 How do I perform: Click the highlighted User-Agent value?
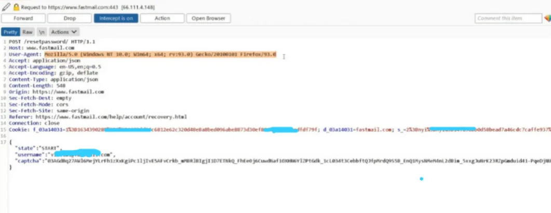pyautogui.click(x=160, y=55)
